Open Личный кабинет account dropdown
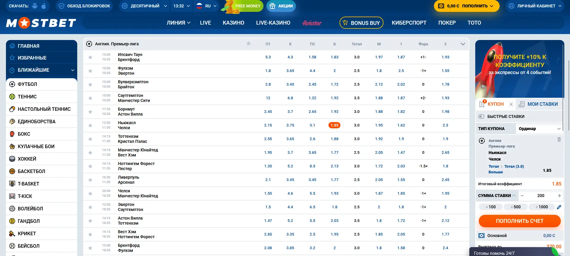The image size is (570, 256). tap(535, 6)
